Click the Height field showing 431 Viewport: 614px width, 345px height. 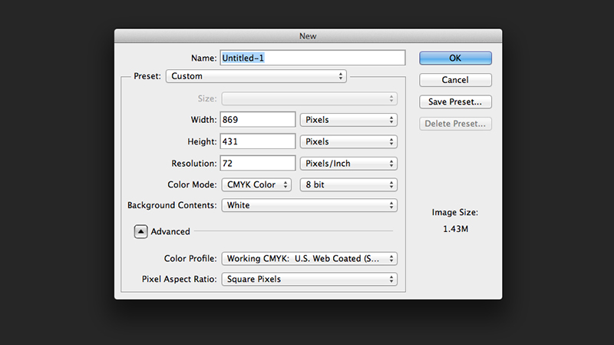coord(258,141)
